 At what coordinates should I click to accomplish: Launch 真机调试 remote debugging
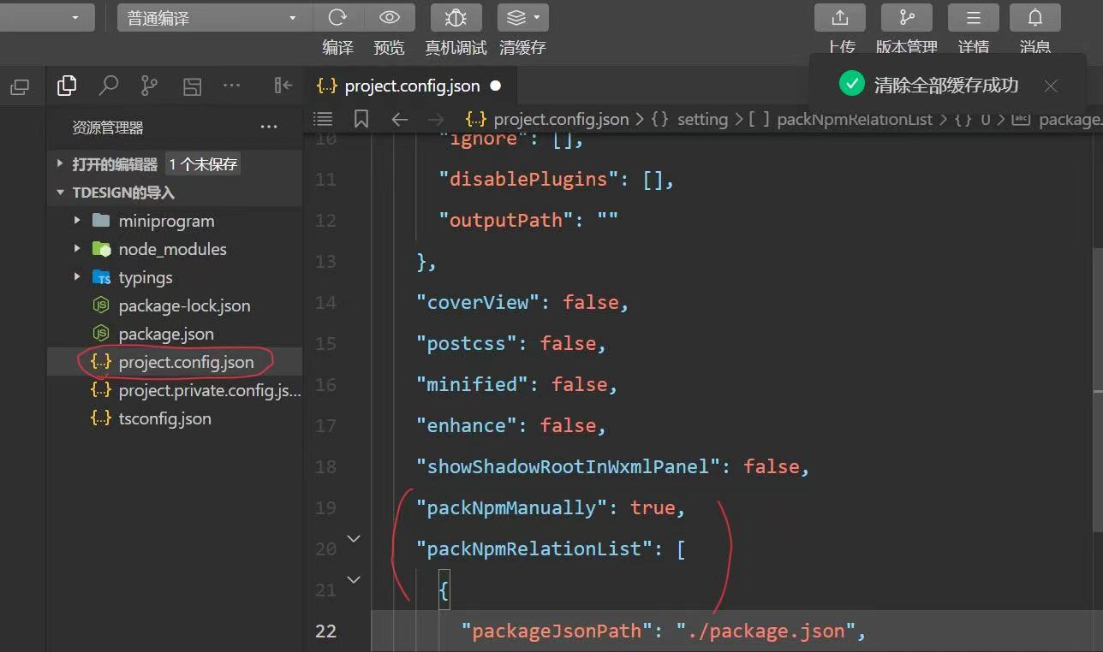(x=455, y=16)
